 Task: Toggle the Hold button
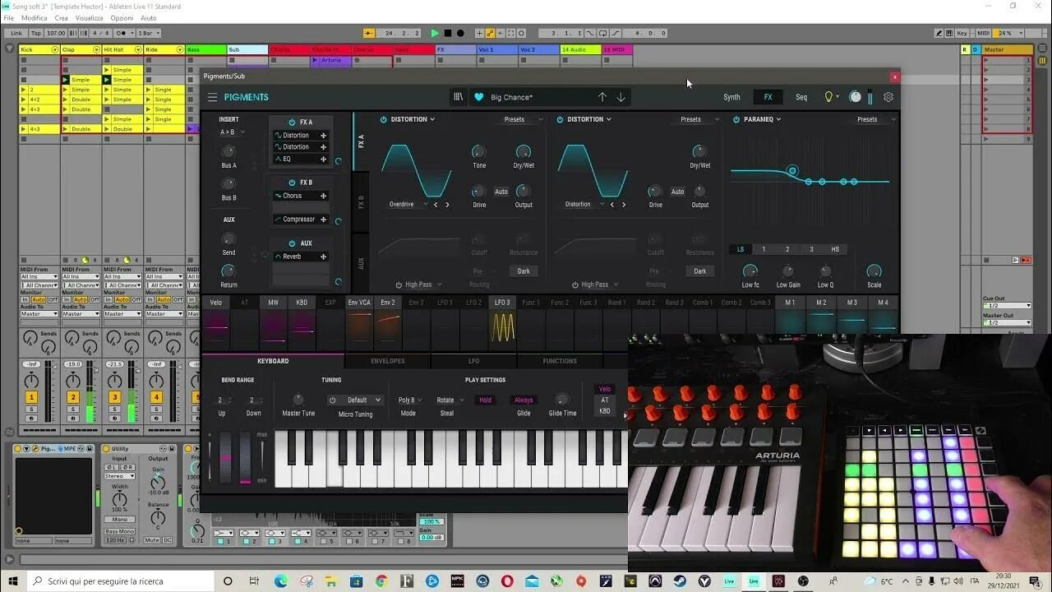[x=486, y=400]
